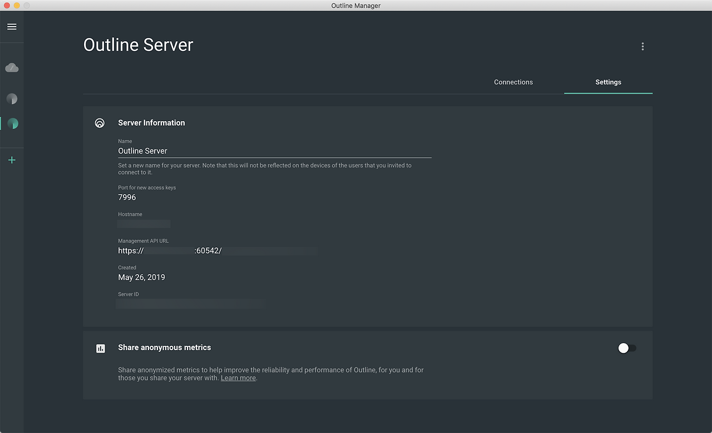Click the large Outline Server page heading
This screenshot has height=433, width=712.
tap(139, 45)
